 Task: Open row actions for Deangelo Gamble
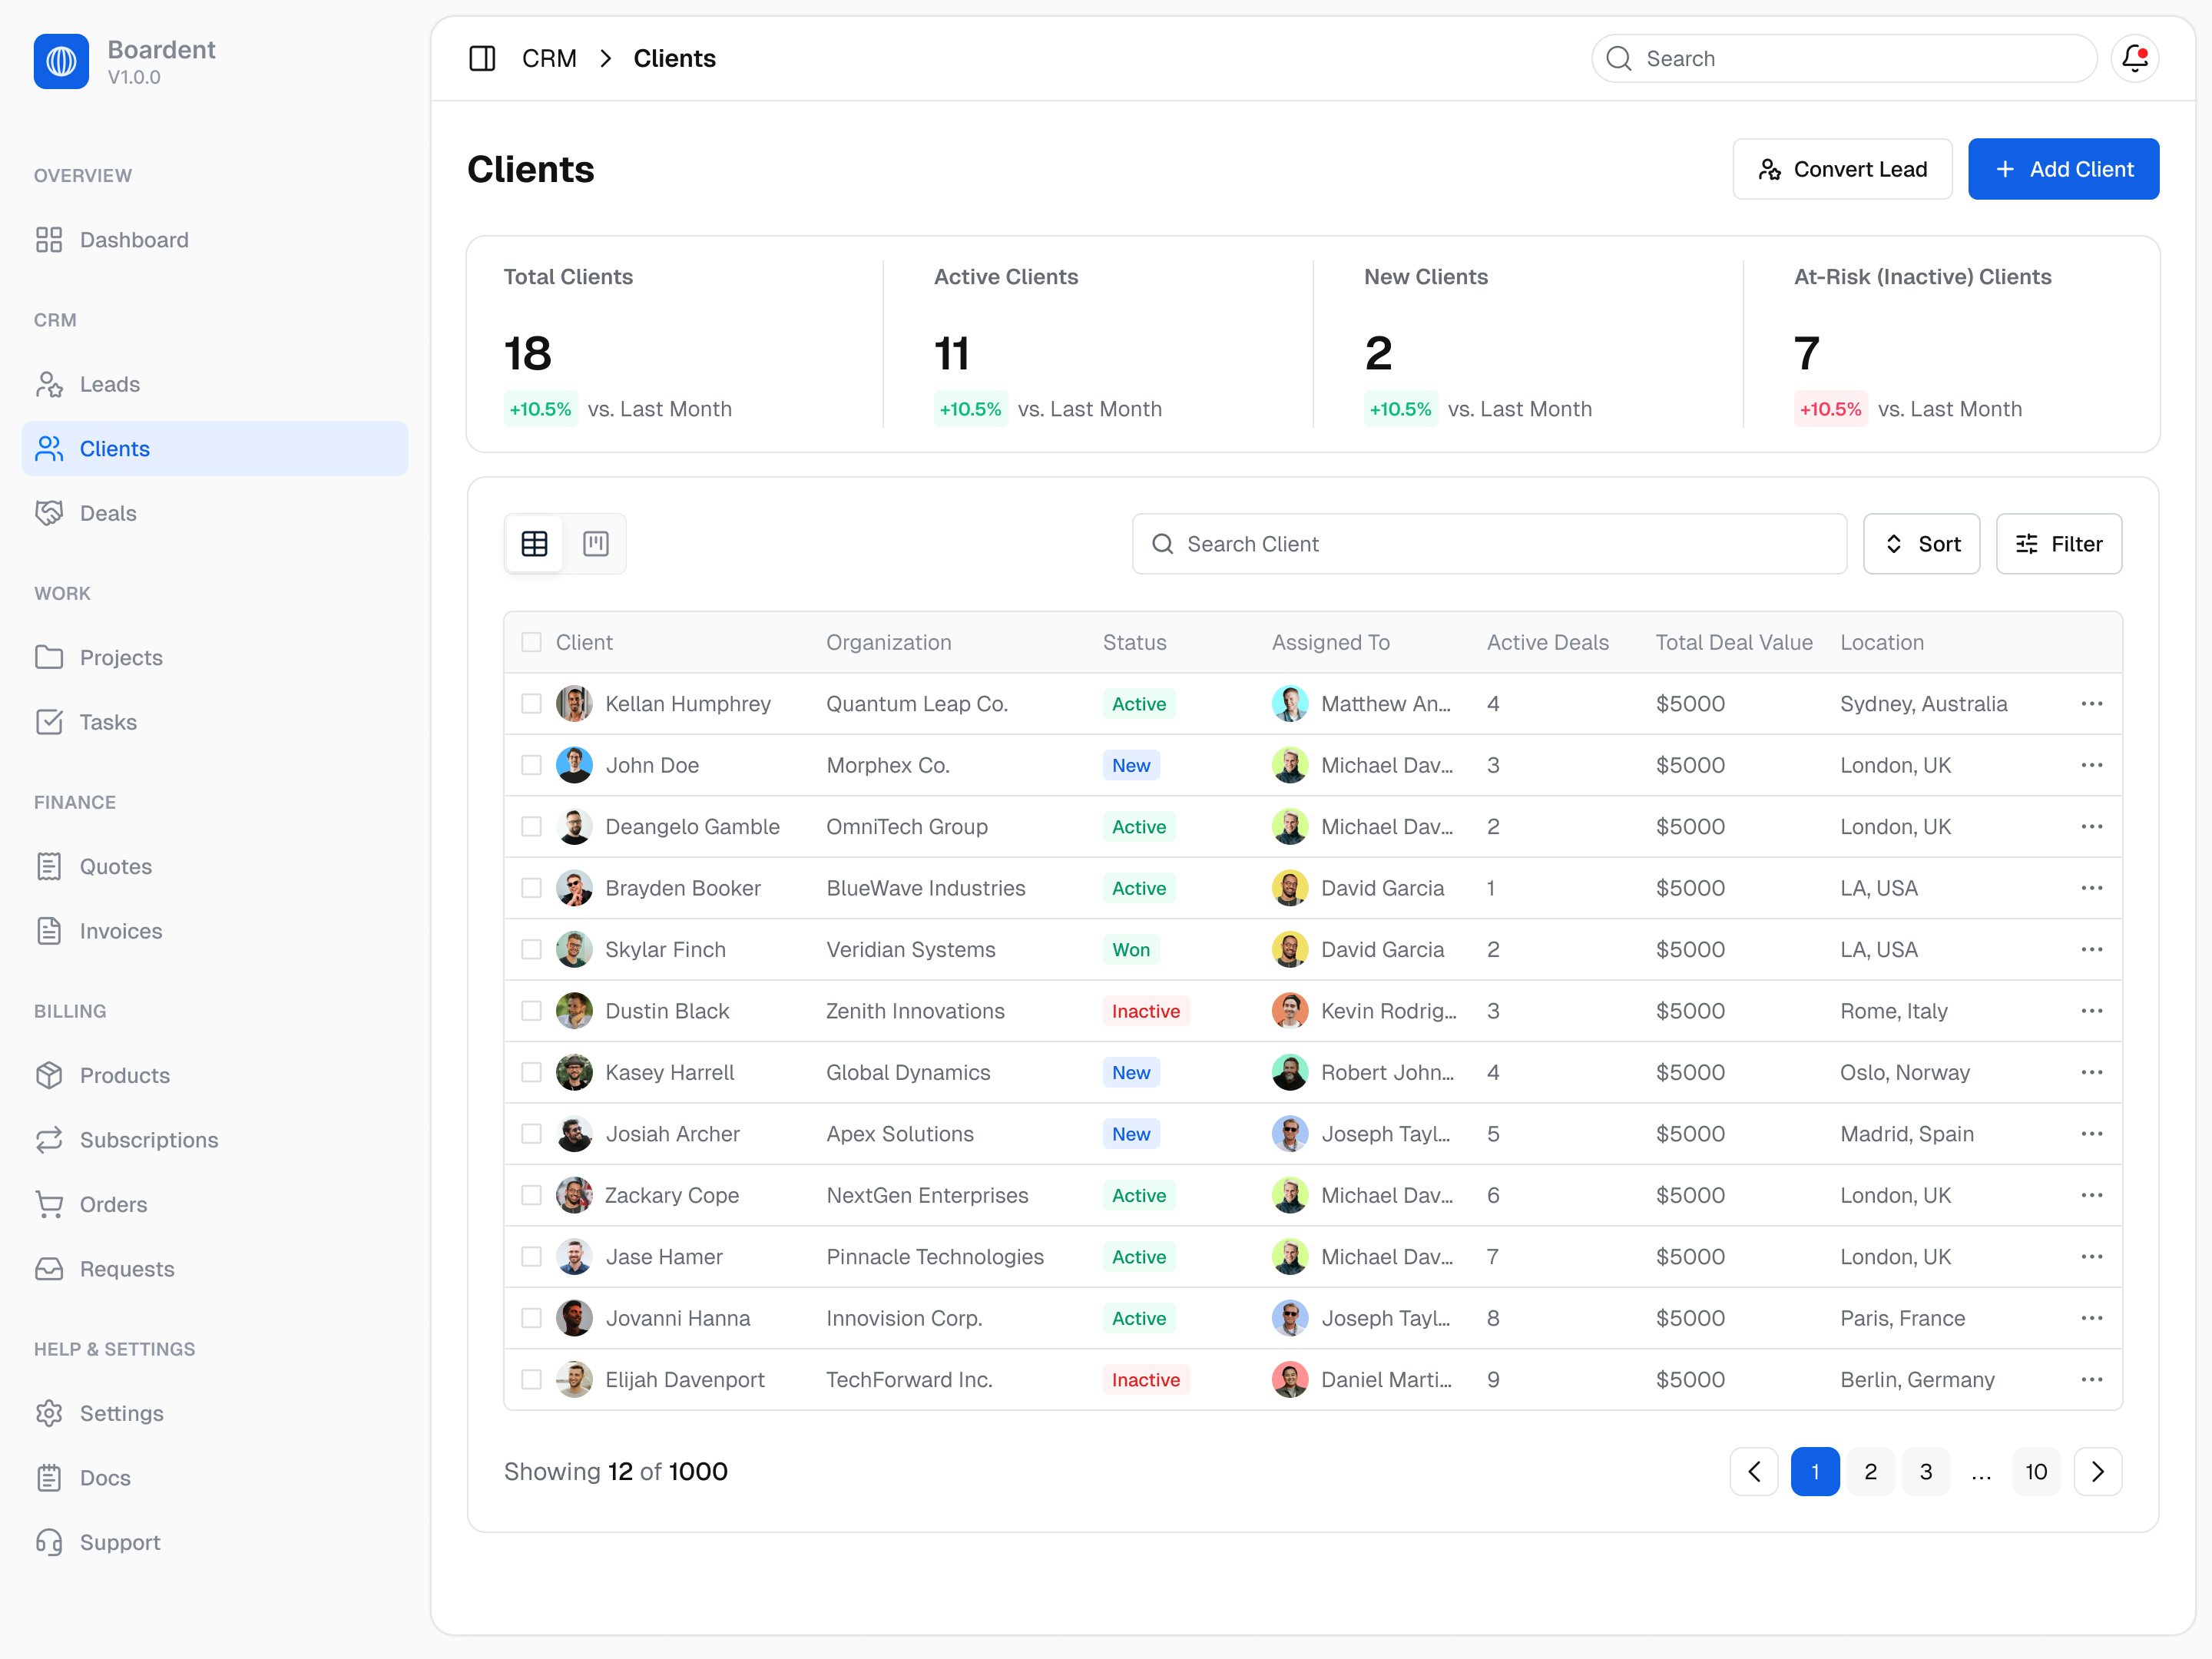click(x=2092, y=827)
